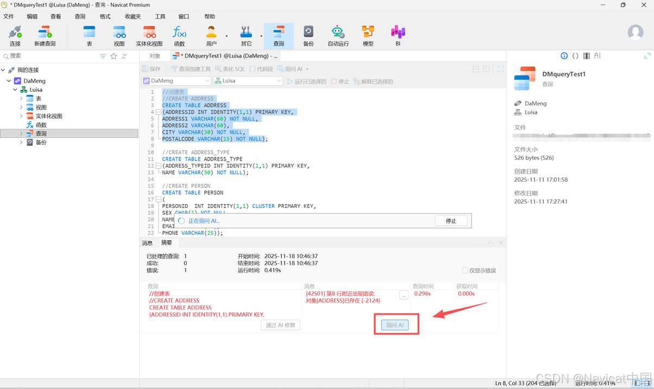Click 代码段 code snippet button

(x=261, y=69)
